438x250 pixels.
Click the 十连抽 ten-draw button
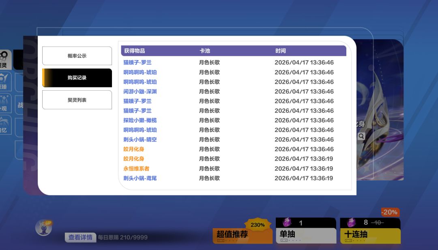370,231
